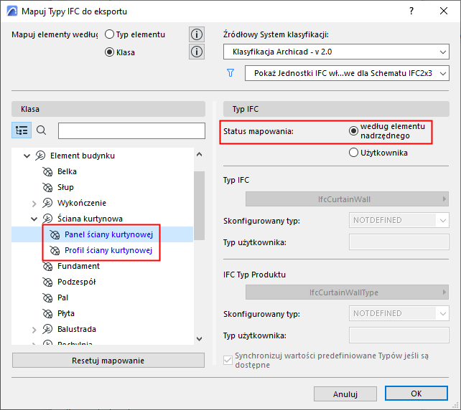
Task: Click the Anuluj button
Action: (x=345, y=394)
